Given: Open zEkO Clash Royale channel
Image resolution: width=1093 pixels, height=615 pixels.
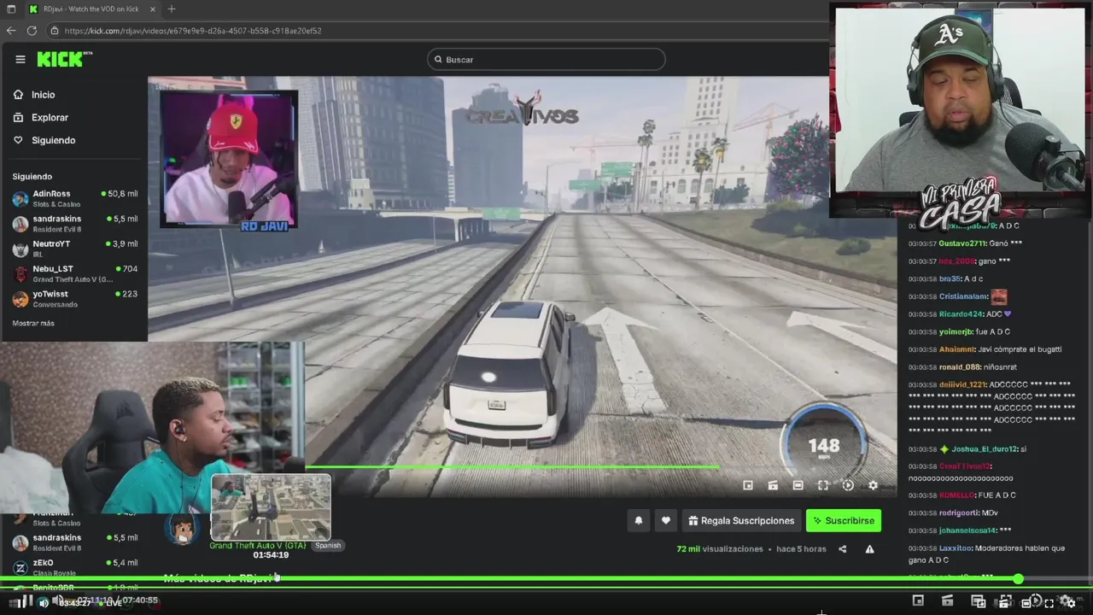Looking at the screenshot, I should (75, 567).
